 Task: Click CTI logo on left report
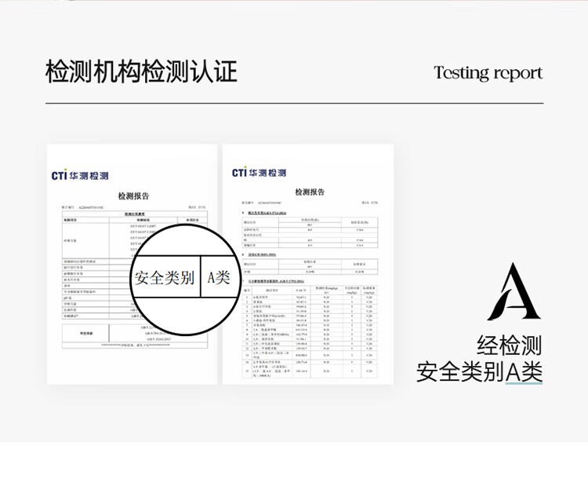tap(80, 175)
